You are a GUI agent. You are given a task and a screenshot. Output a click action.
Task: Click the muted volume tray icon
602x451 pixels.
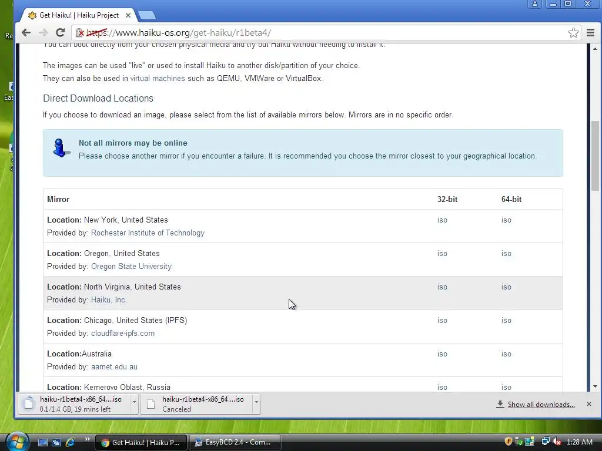(x=557, y=442)
